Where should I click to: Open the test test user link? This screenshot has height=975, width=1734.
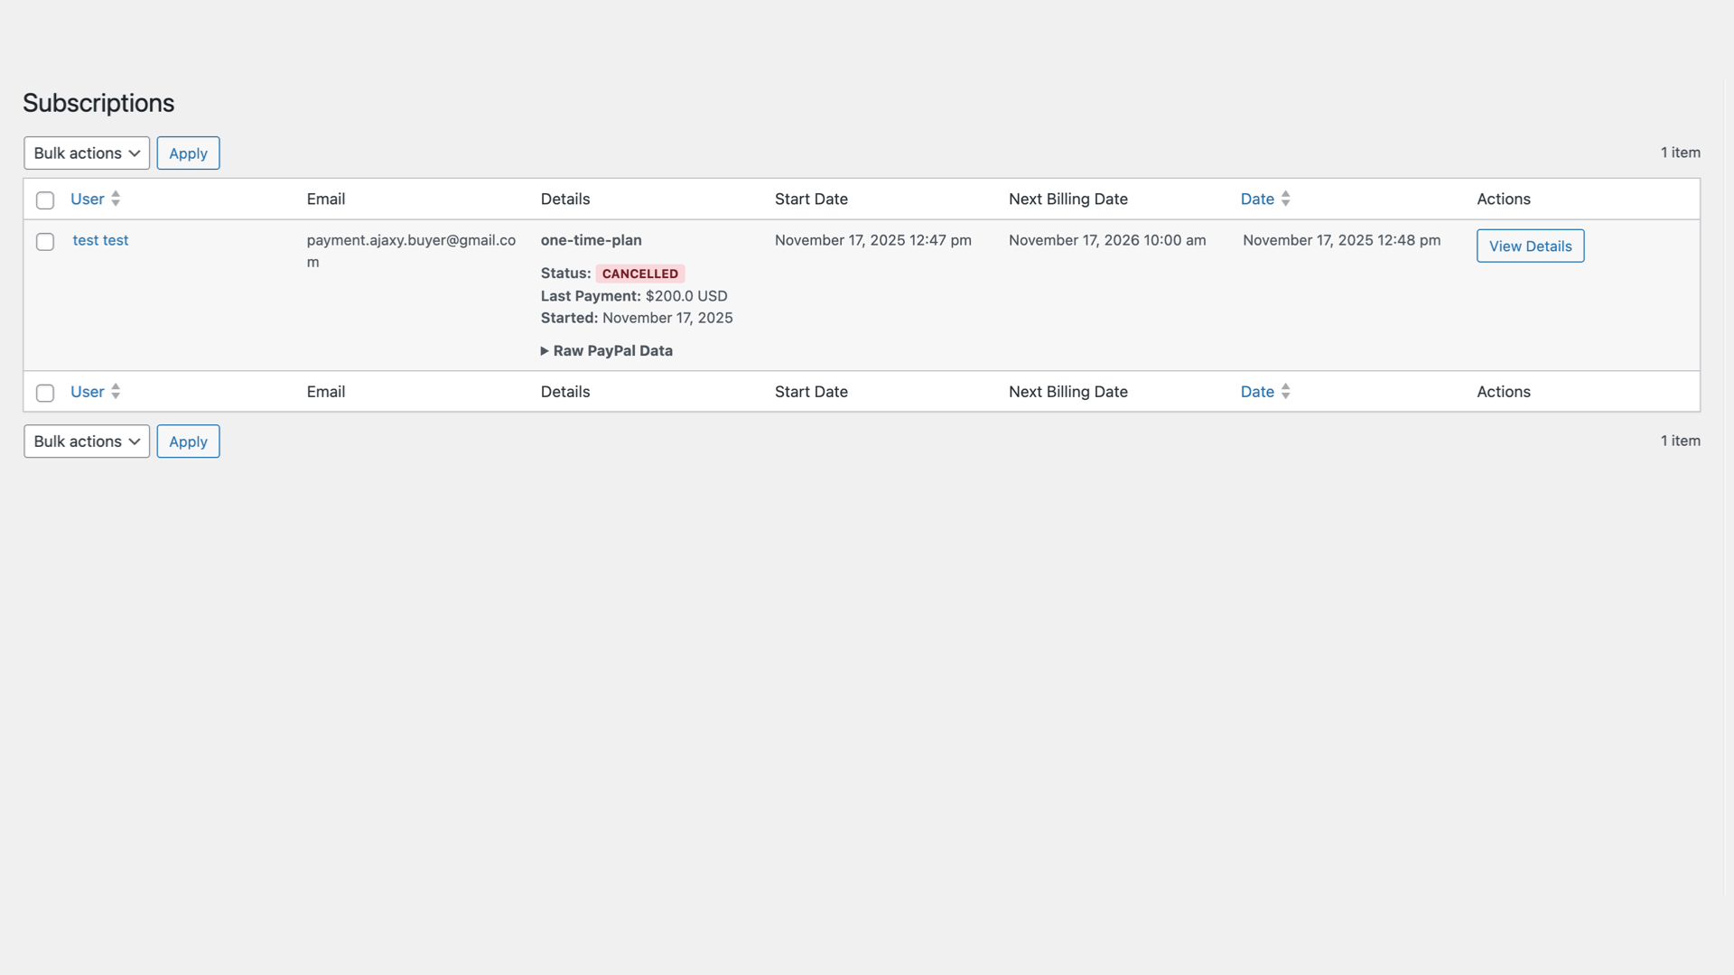point(100,240)
